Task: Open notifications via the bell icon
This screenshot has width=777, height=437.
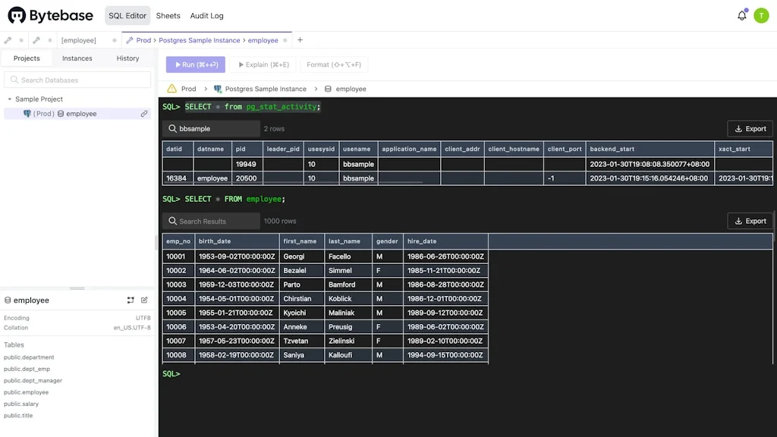Action: click(x=741, y=15)
